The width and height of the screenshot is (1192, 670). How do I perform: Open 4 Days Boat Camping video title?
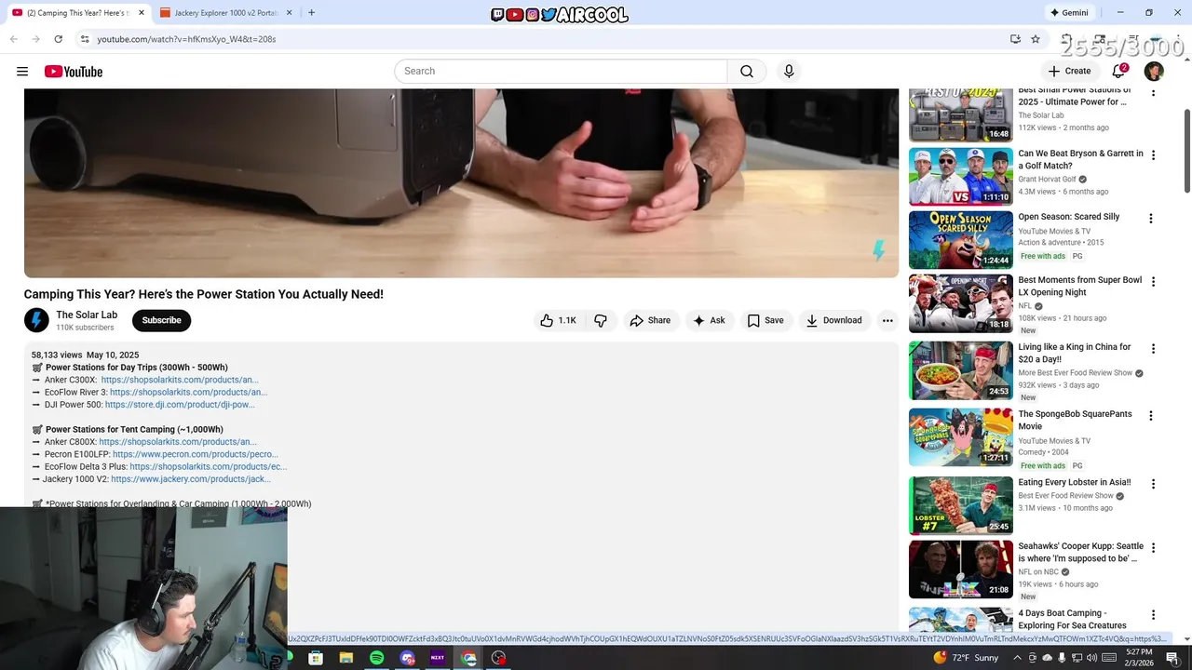coord(1072,620)
